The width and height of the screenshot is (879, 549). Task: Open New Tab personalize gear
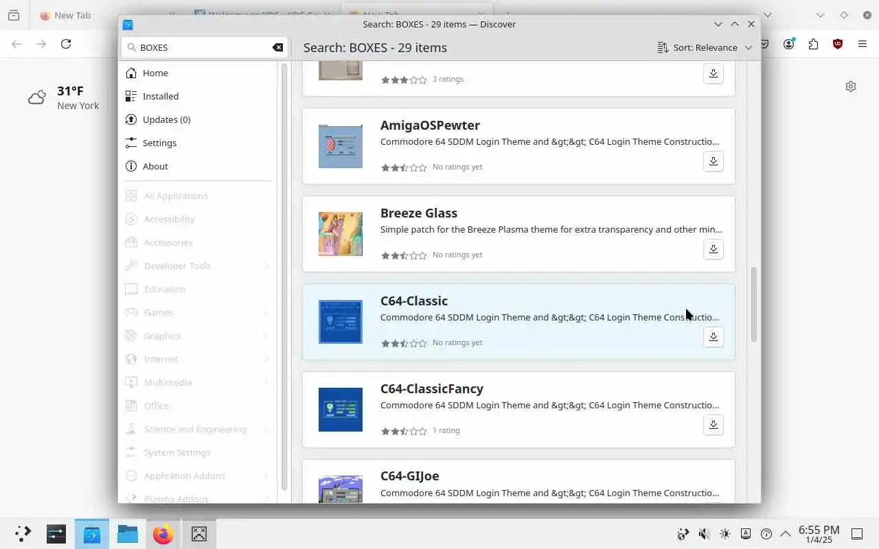851,86
